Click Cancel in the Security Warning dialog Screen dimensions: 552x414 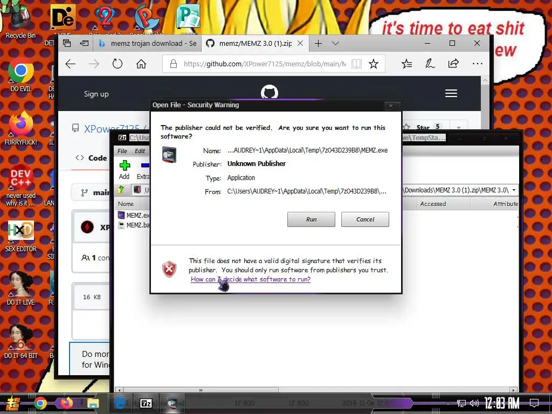click(x=365, y=219)
